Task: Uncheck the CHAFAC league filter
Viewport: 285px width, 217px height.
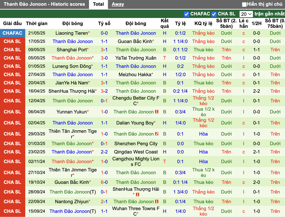Action: coord(186,14)
